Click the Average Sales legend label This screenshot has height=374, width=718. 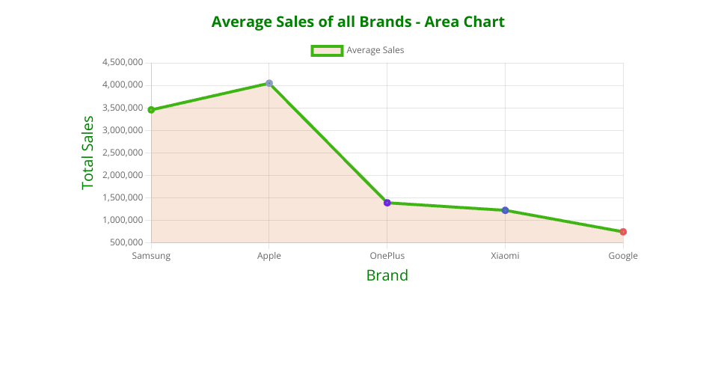pos(375,50)
